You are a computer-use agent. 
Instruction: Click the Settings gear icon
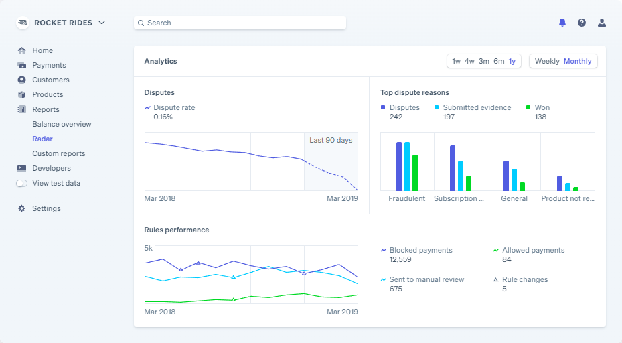pyautogui.click(x=22, y=208)
